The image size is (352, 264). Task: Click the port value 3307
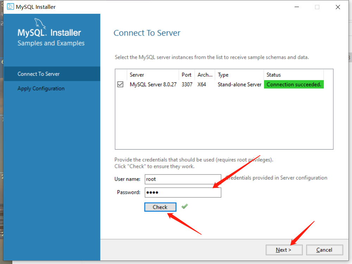click(187, 84)
